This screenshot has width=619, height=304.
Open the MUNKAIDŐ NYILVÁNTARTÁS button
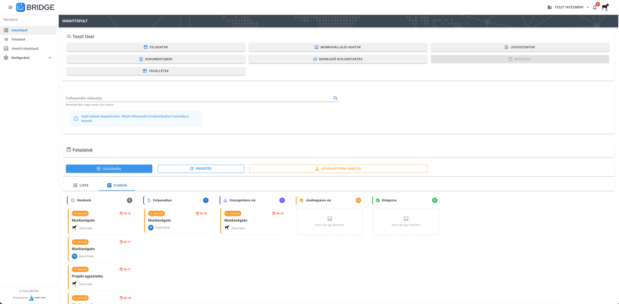pyautogui.click(x=338, y=59)
